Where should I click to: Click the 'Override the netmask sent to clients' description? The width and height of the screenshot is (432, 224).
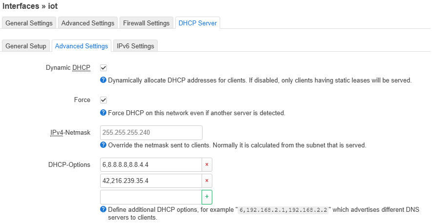point(237,145)
